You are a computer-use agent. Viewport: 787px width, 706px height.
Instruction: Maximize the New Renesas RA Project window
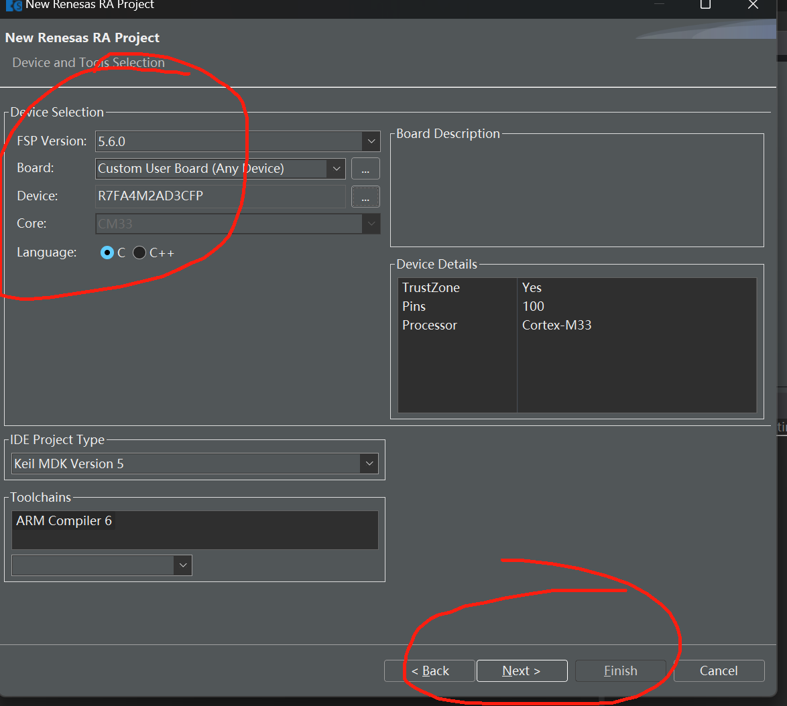705,5
